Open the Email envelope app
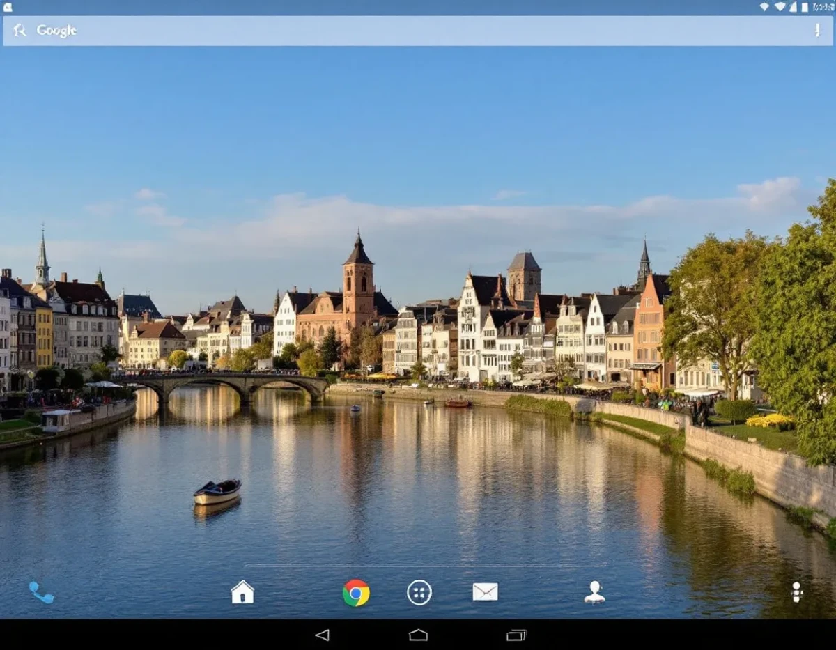 pyautogui.click(x=485, y=592)
